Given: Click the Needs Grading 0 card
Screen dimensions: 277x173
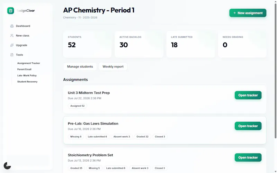Looking at the screenshot, I should click(242, 44).
